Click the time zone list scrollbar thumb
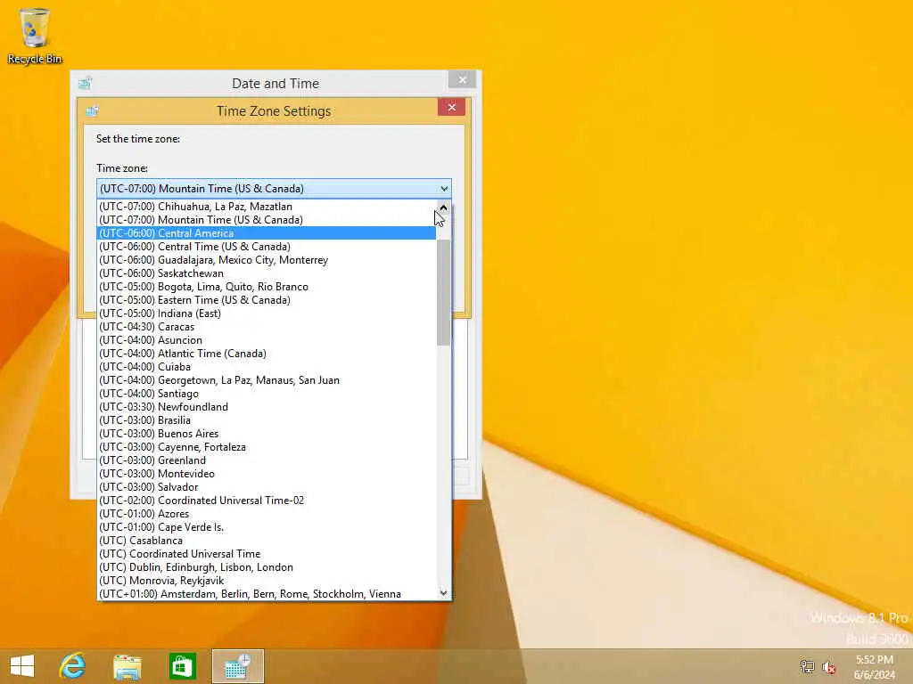This screenshot has height=684, width=913. click(x=444, y=292)
